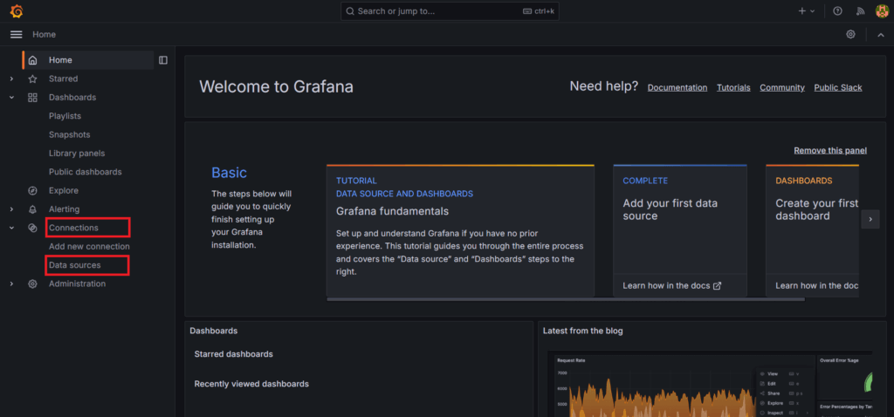894x417 pixels.
Task: Open the Documentation link
Action: coord(677,88)
